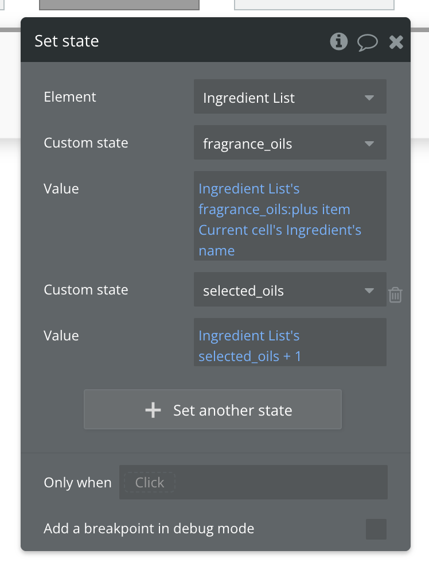Click the 'Element' field label
The height and width of the screenshot is (566, 429).
tap(70, 97)
